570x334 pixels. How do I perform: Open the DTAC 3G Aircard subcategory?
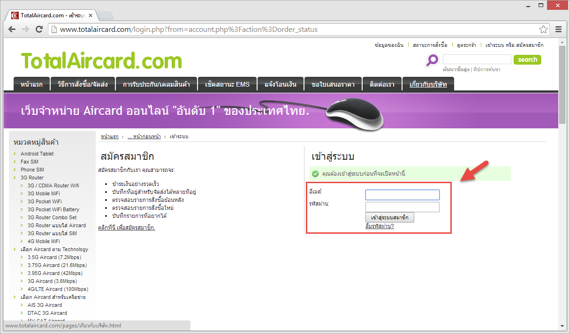(47, 313)
